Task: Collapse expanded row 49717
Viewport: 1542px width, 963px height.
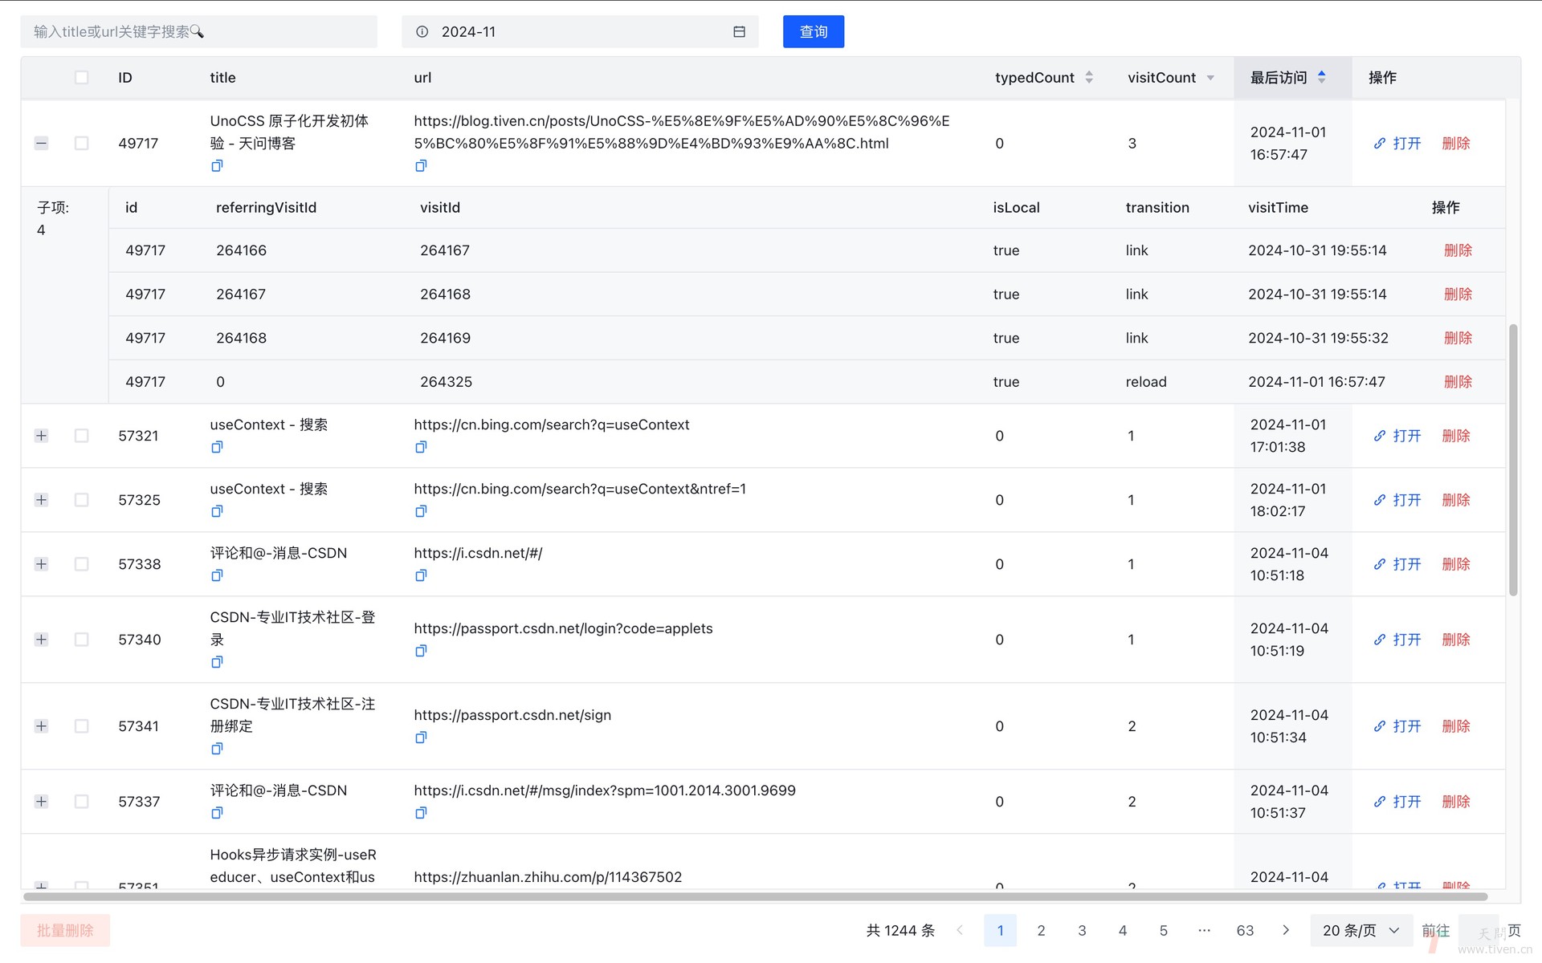Action: click(x=42, y=144)
